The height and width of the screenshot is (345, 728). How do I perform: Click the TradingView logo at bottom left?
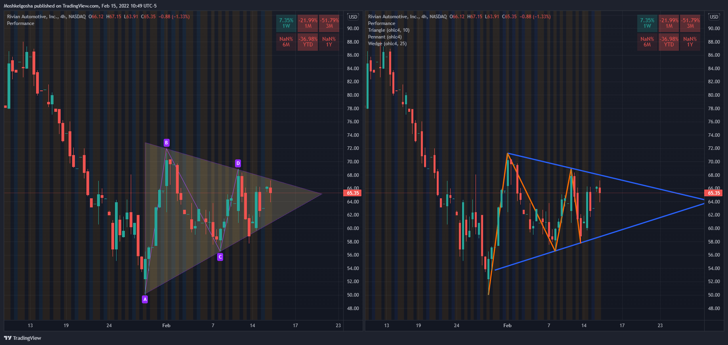tap(23, 338)
